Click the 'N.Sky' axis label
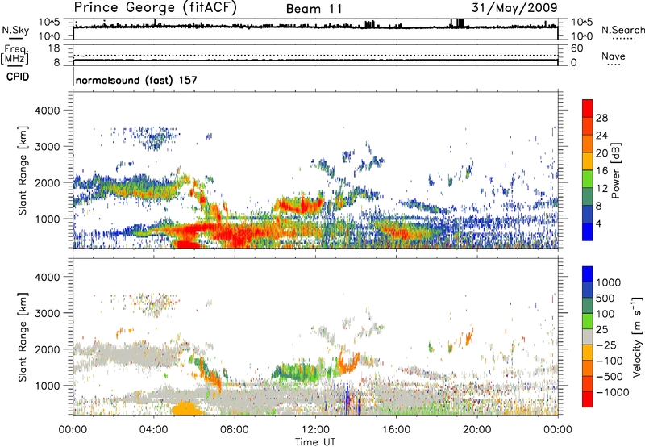 (x=15, y=30)
